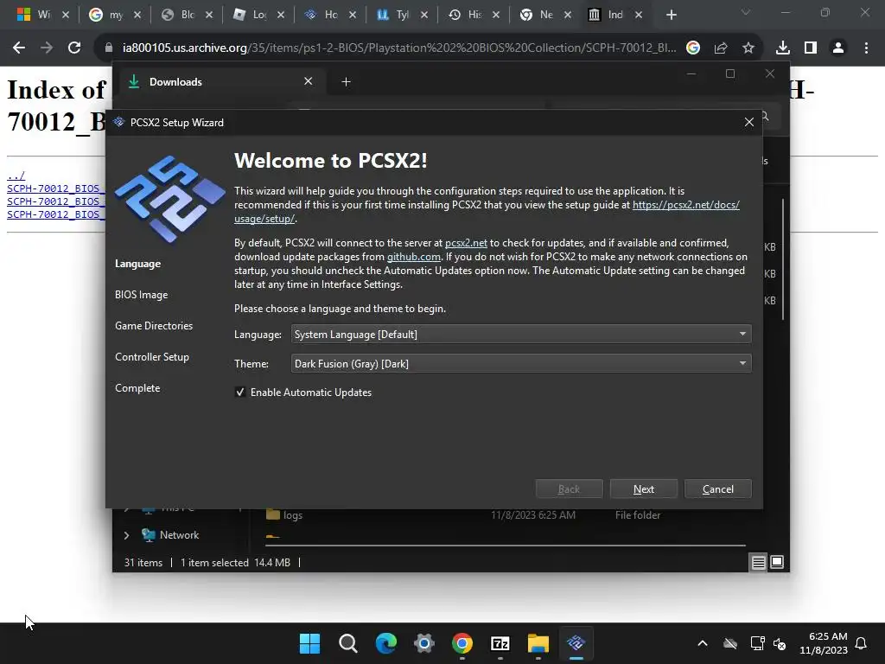Viewport: 885px width, 664px height.
Task: Open File Explorer from the taskbar
Action: pos(538,643)
